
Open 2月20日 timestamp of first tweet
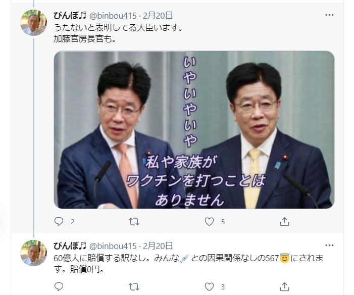pos(158,16)
